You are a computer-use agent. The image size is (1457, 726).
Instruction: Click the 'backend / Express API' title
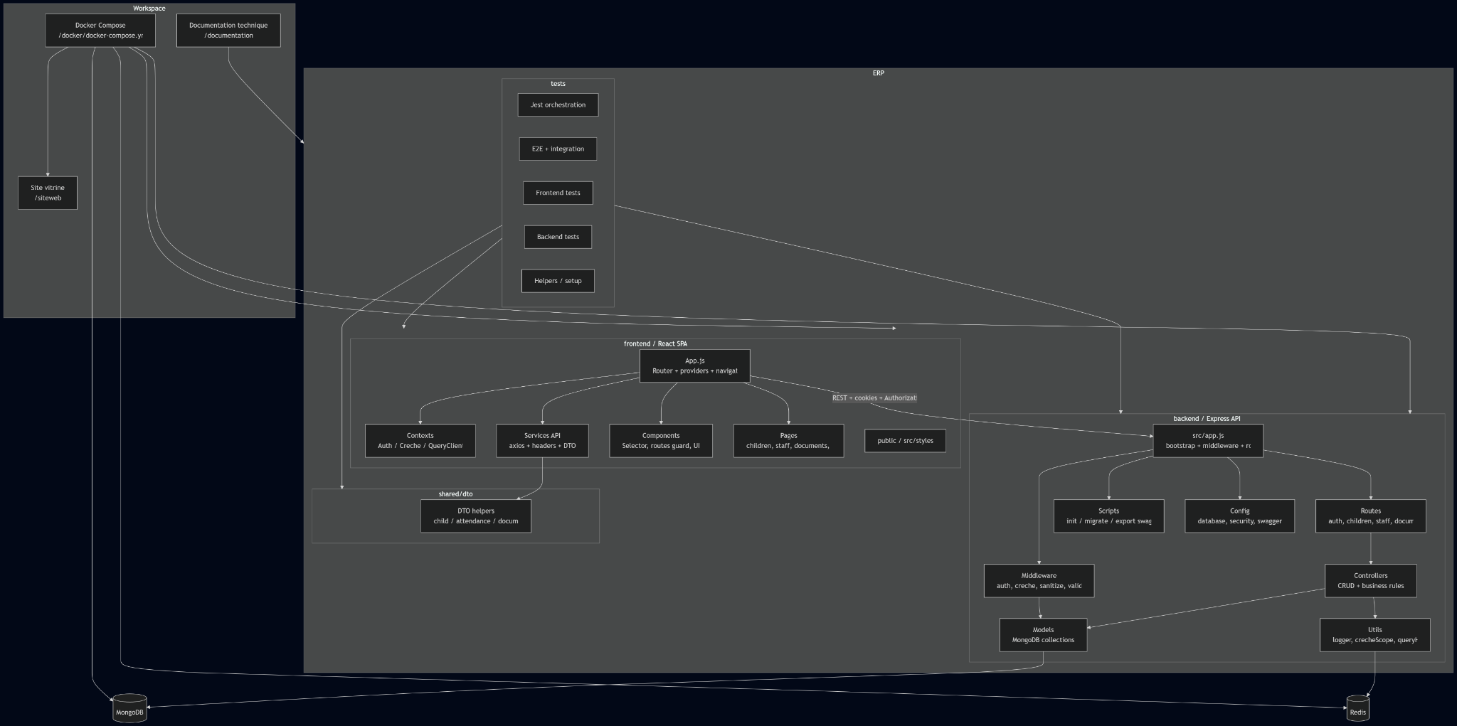click(1207, 419)
